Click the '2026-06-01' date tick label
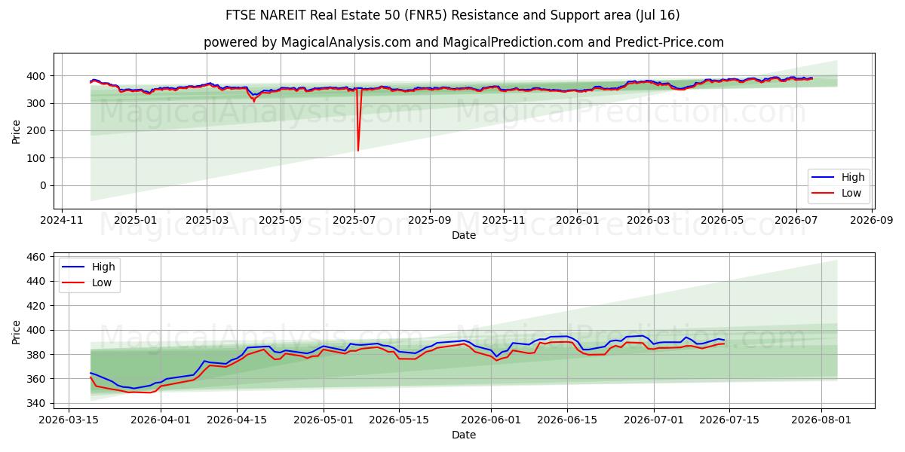 (492, 420)
